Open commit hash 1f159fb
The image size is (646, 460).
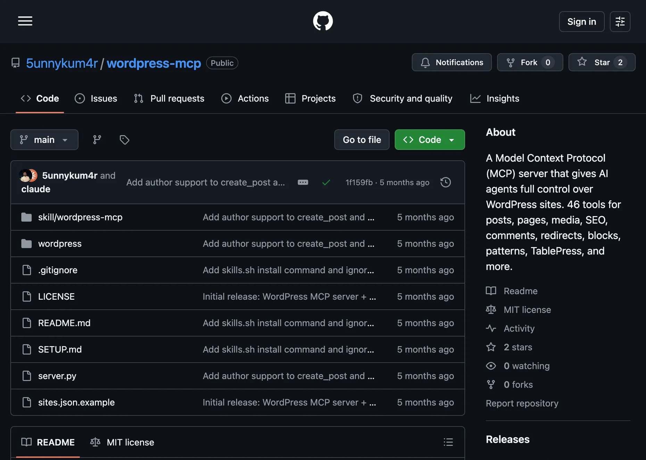[x=359, y=182]
